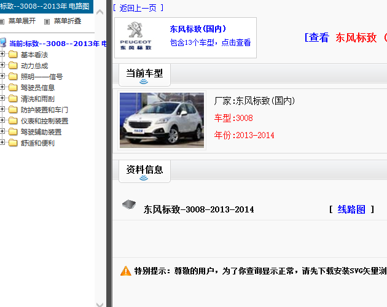The height and width of the screenshot is (307, 387).
Task: Click the list icon beside 菜单折叠
Action: pyautogui.click(x=47, y=21)
